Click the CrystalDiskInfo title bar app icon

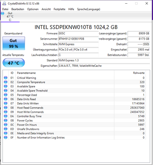pos(5,3)
